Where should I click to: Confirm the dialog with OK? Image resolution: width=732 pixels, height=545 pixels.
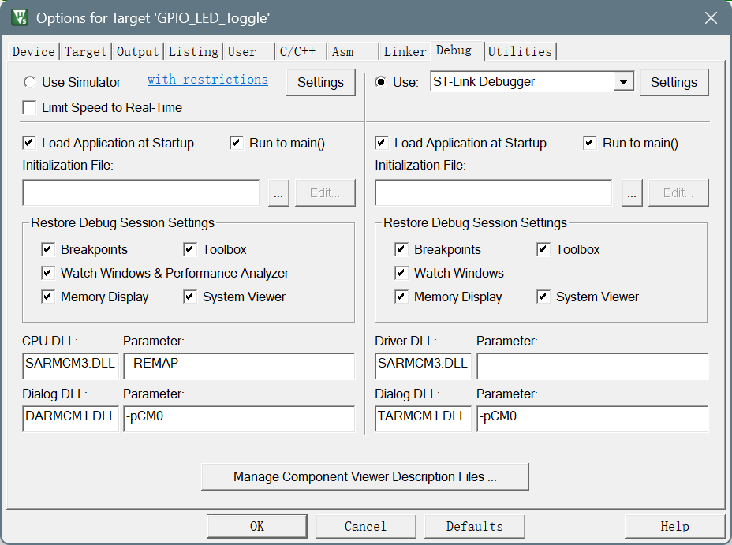[x=257, y=526]
